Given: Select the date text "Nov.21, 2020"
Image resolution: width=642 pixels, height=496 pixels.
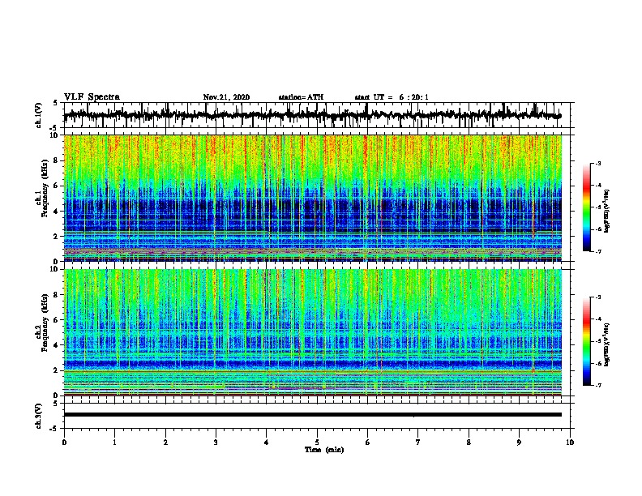Looking at the screenshot, I should point(226,97).
